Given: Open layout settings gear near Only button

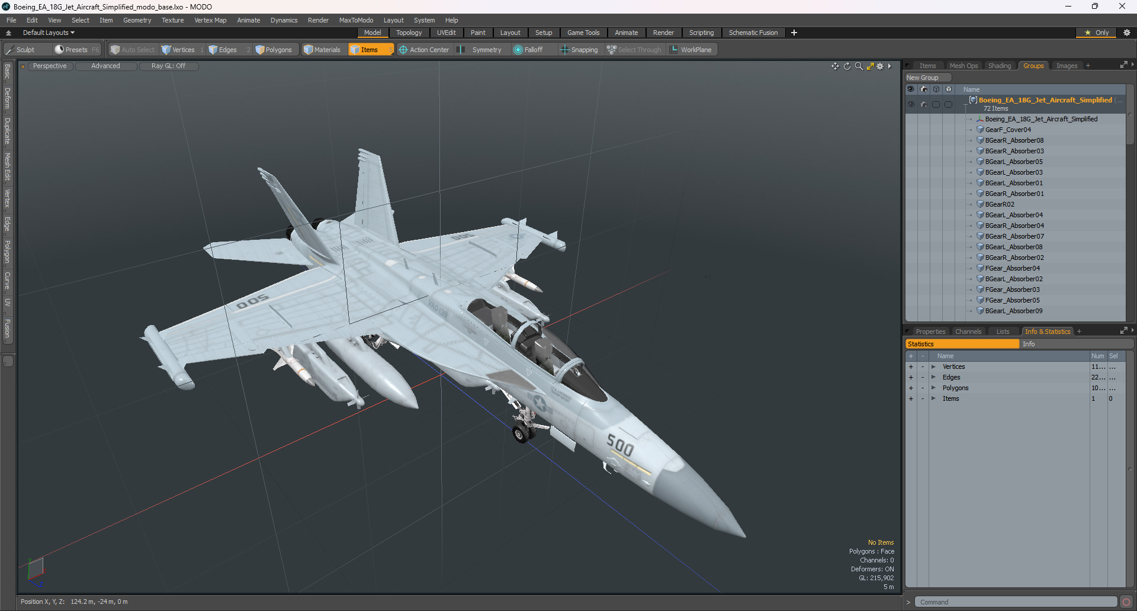Looking at the screenshot, I should click(x=1127, y=33).
